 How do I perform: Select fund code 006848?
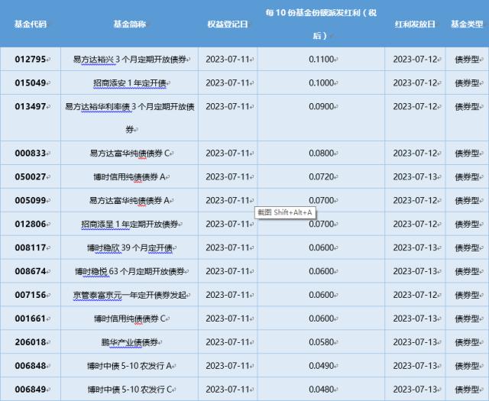coord(31,365)
